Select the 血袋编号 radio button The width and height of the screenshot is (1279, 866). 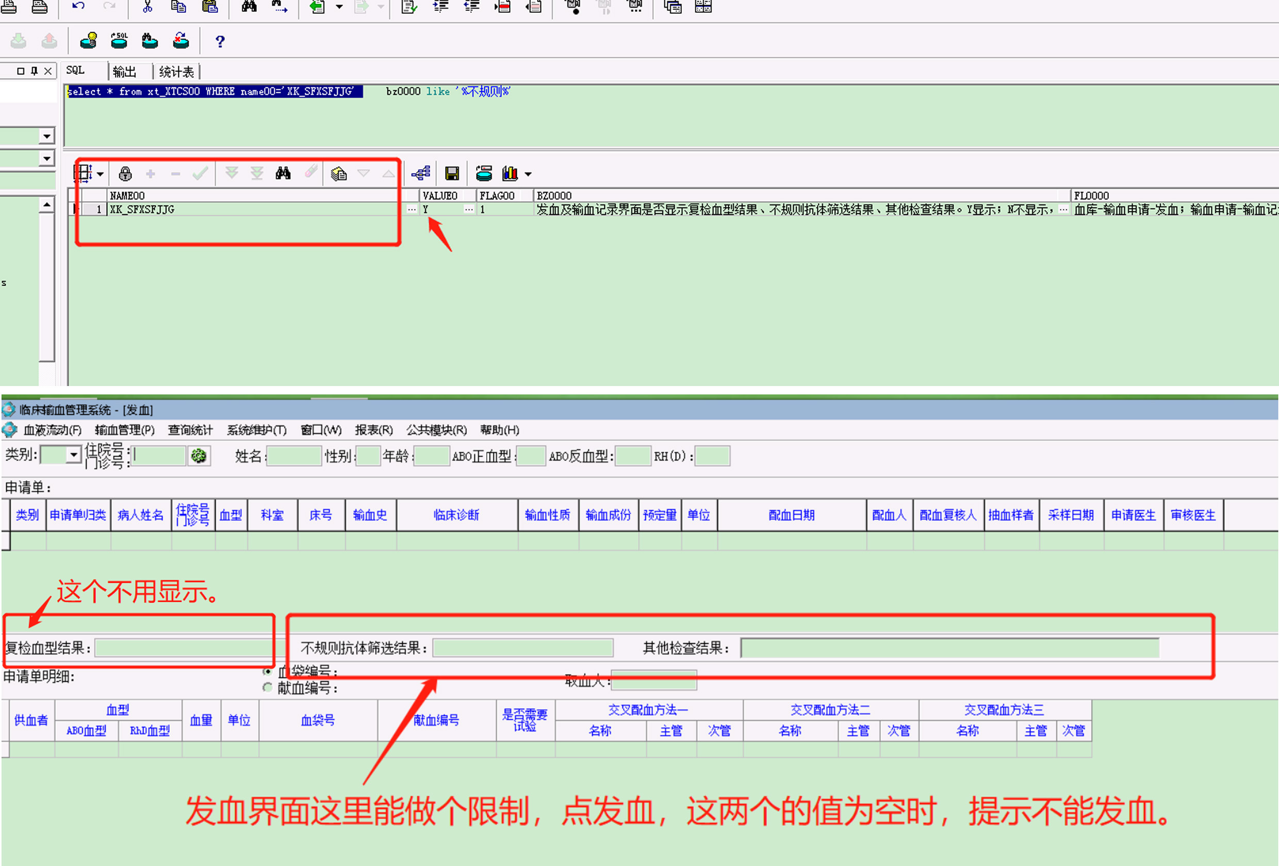pos(268,671)
